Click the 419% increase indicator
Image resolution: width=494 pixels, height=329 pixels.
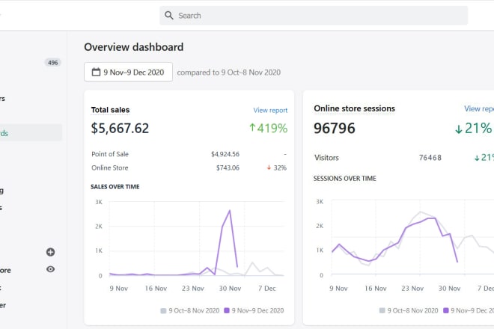[268, 128]
